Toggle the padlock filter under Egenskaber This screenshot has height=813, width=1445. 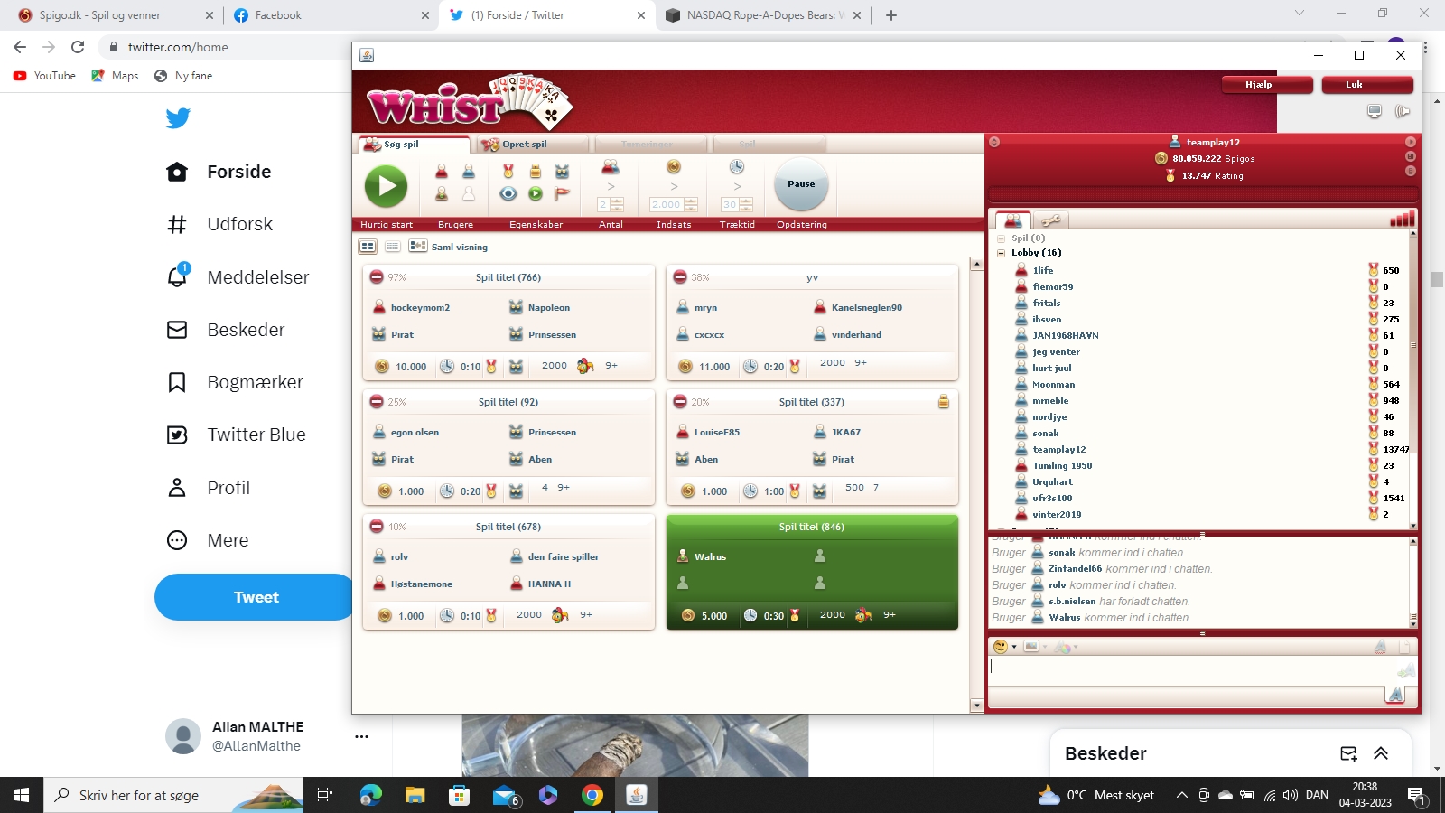tap(536, 171)
